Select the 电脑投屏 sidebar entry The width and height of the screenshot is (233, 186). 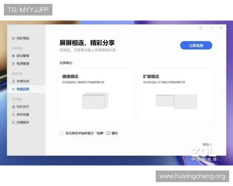pos(26,89)
